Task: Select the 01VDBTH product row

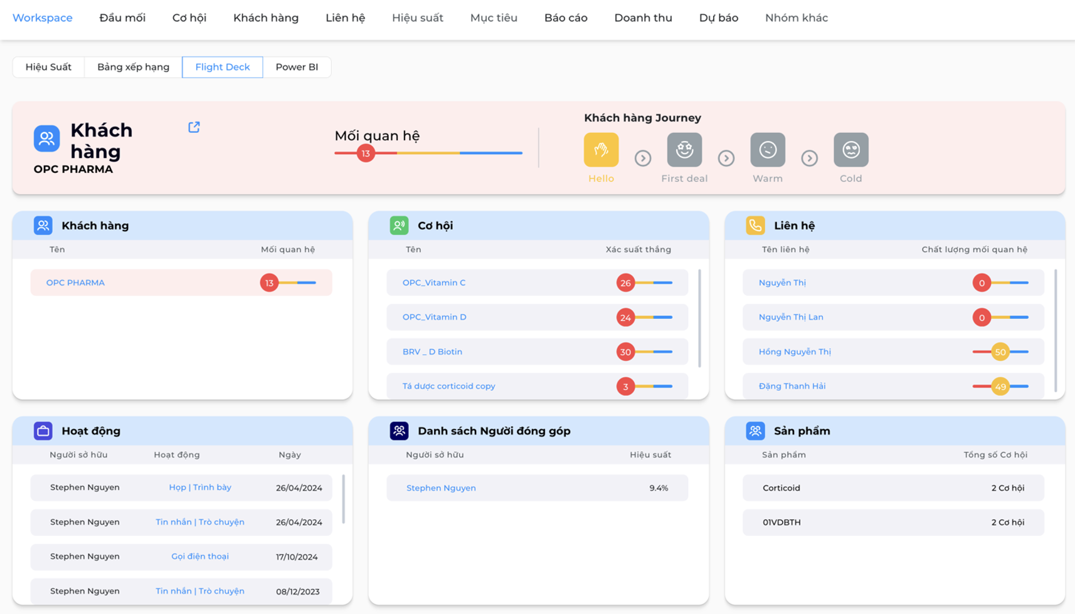Action: [894, 523]
